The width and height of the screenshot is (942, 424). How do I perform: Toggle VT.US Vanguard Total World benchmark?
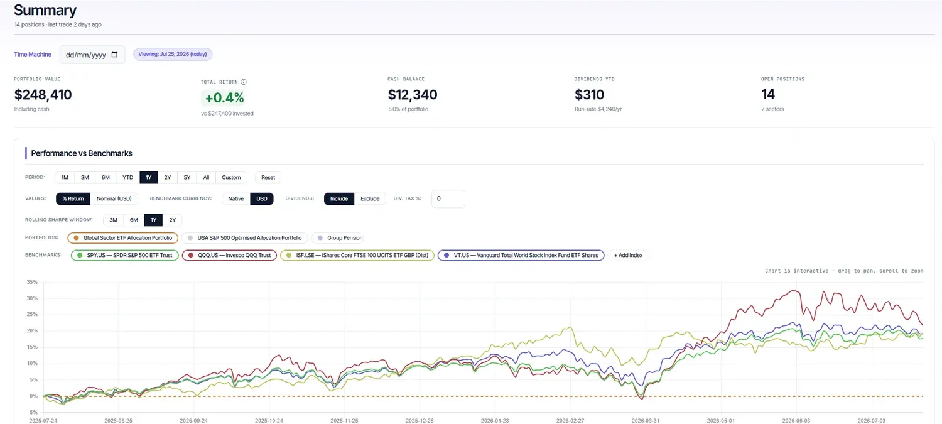[x=521, y=256]
